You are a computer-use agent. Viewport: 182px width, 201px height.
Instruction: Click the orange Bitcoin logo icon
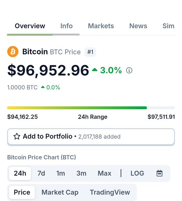pyautogui.click(x=13, y=52)
